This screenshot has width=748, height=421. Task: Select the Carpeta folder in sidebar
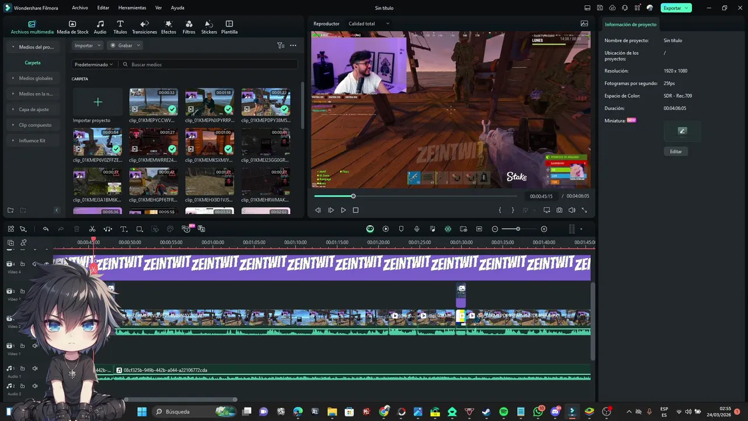click(33, 63)
